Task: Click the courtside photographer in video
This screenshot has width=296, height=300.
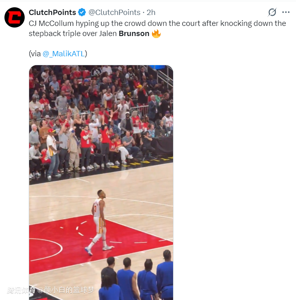Action: (146, 143)
